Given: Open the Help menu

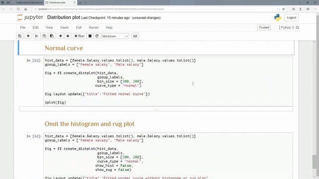Looking at the screenshot, I should click(x=109, y=27).
